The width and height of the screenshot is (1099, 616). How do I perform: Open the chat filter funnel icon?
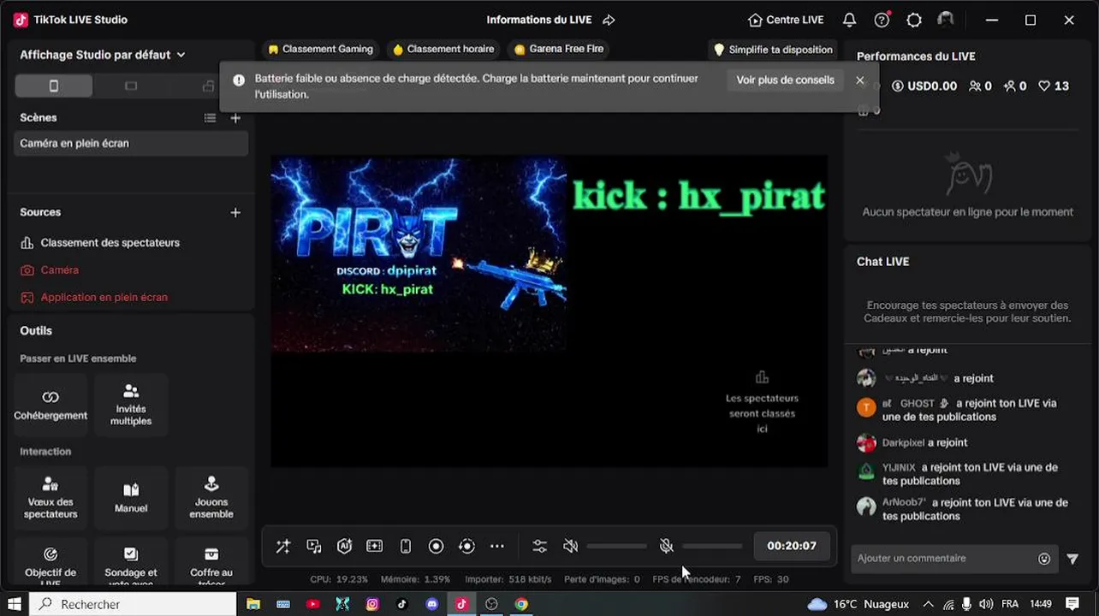pos(1072,559)
